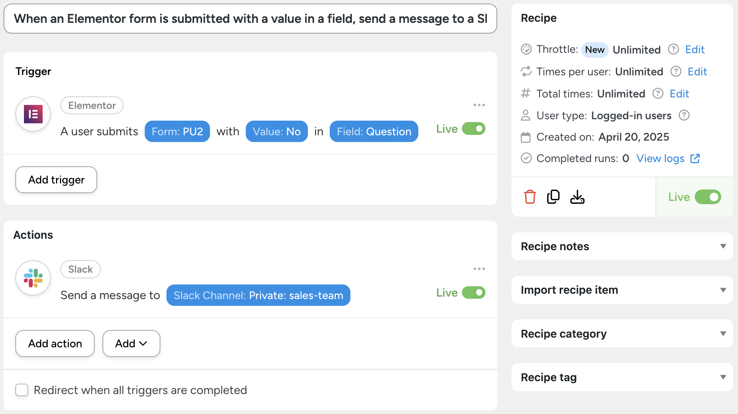Click the recipe title input field
Image resolution: width=738 pixels, height=414 pixels.
coord(250,19)
